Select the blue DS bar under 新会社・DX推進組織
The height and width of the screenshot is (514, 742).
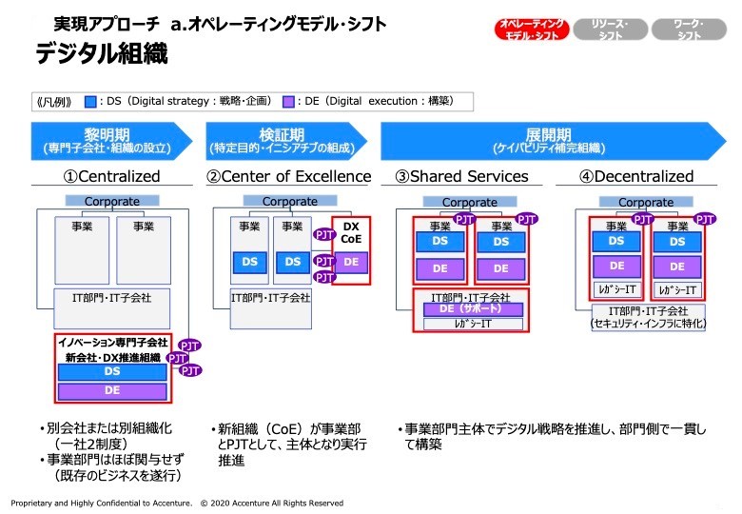(112, 372)
